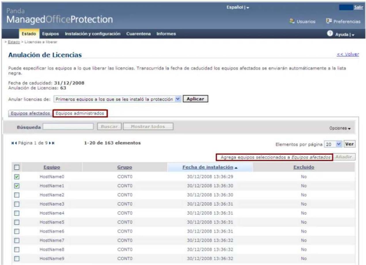Uncheck the HostName0 row checkbox
Viewport: 366px width, 265px height.
tap(17, 176)
